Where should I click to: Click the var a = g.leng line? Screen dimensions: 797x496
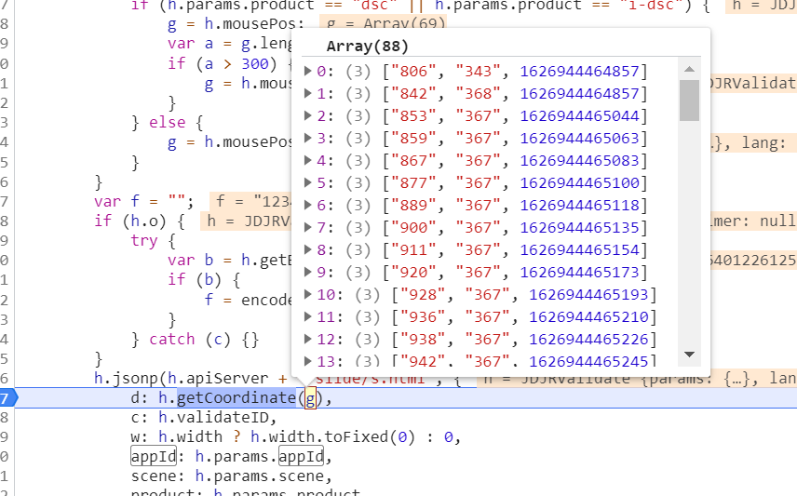[x=230, y=44]
